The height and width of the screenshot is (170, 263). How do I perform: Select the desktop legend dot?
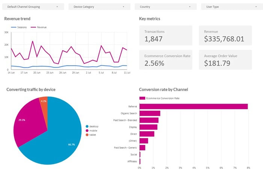87,126
